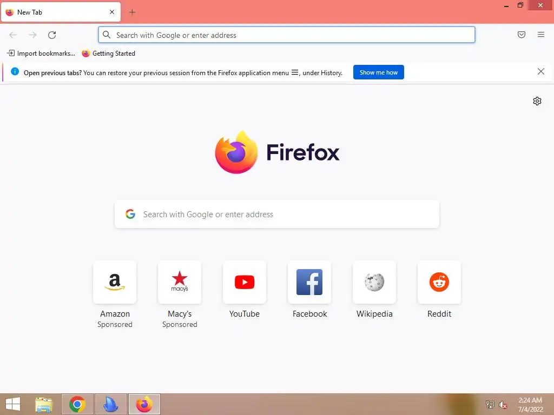Open the network tray icon
The width and height of the screenshot is (554, 415).
coord(490,405)
